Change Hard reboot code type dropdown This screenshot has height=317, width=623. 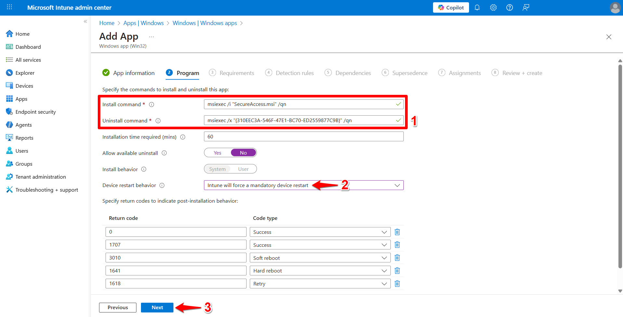(x=320, y=271)
